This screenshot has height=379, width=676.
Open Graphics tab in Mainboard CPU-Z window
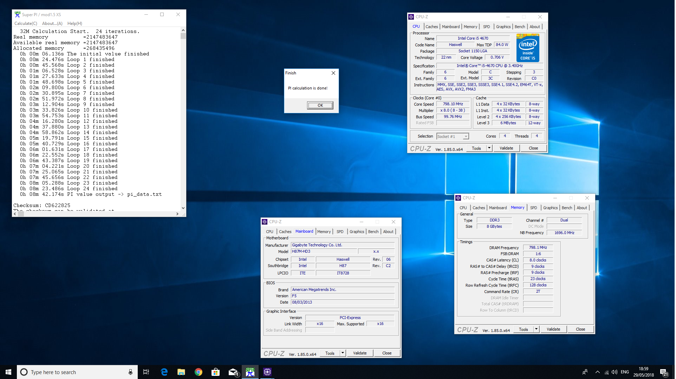[357, 232]
